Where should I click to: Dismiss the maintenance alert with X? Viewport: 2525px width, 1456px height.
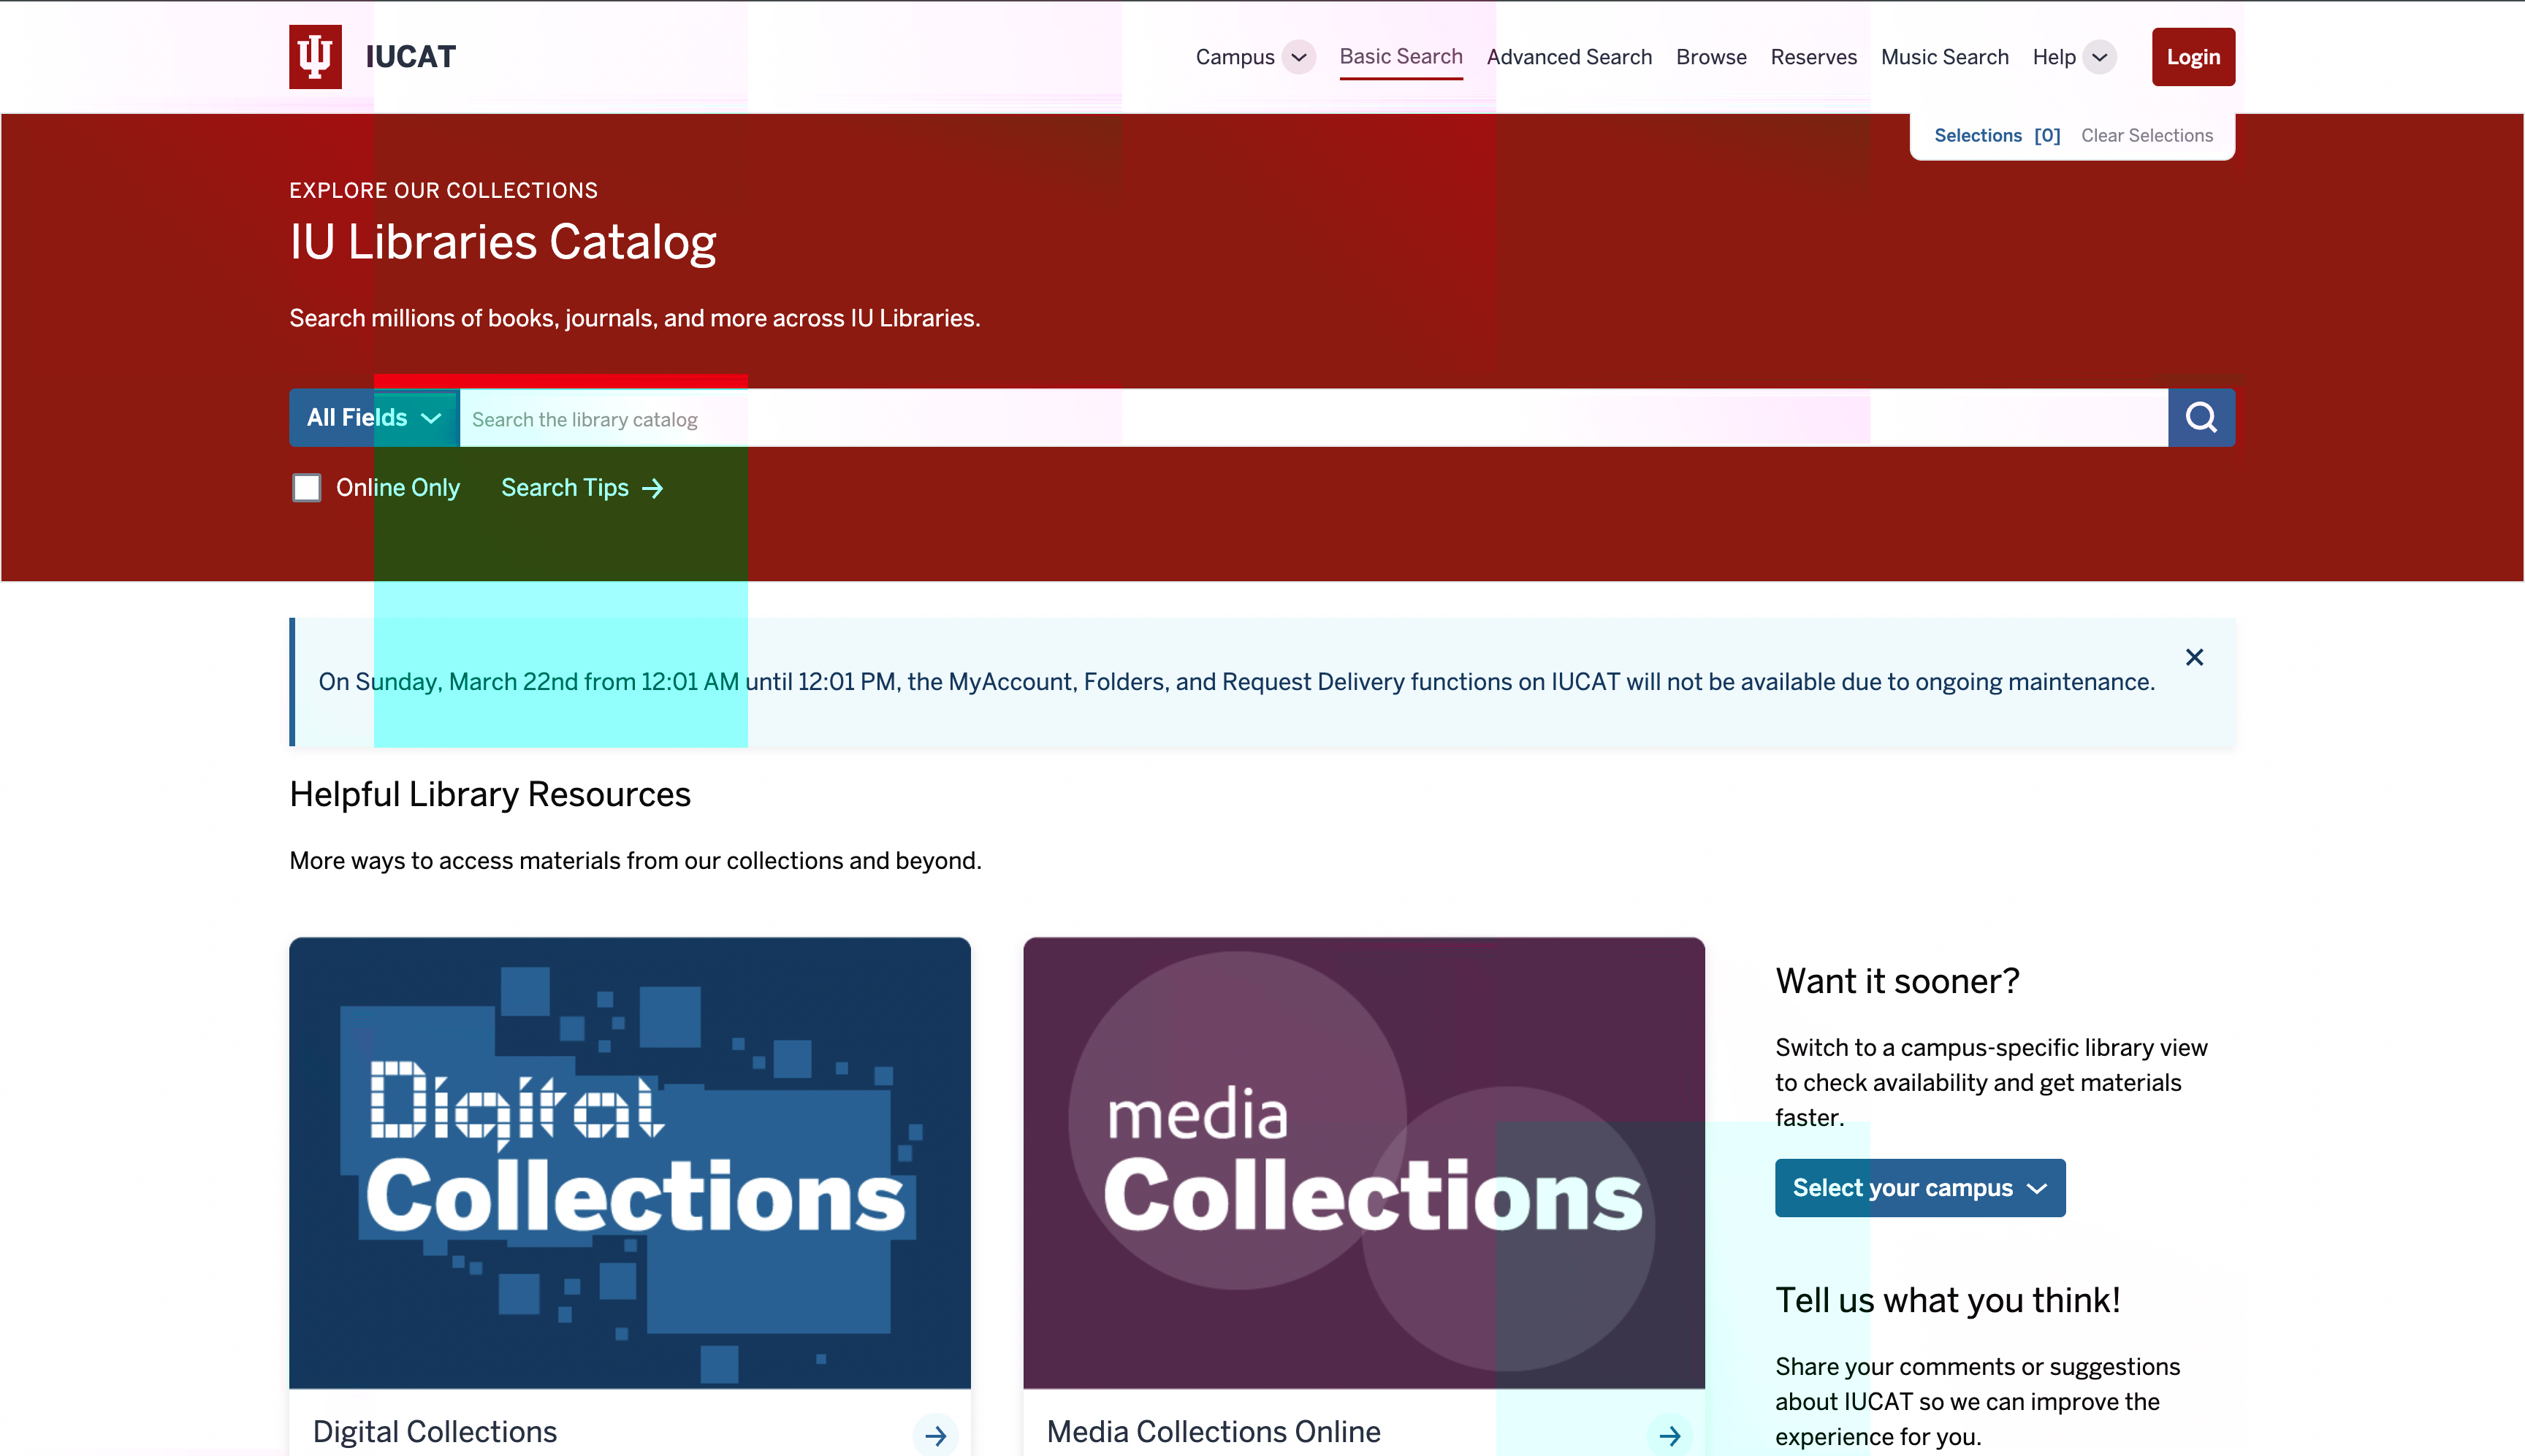2194,657
